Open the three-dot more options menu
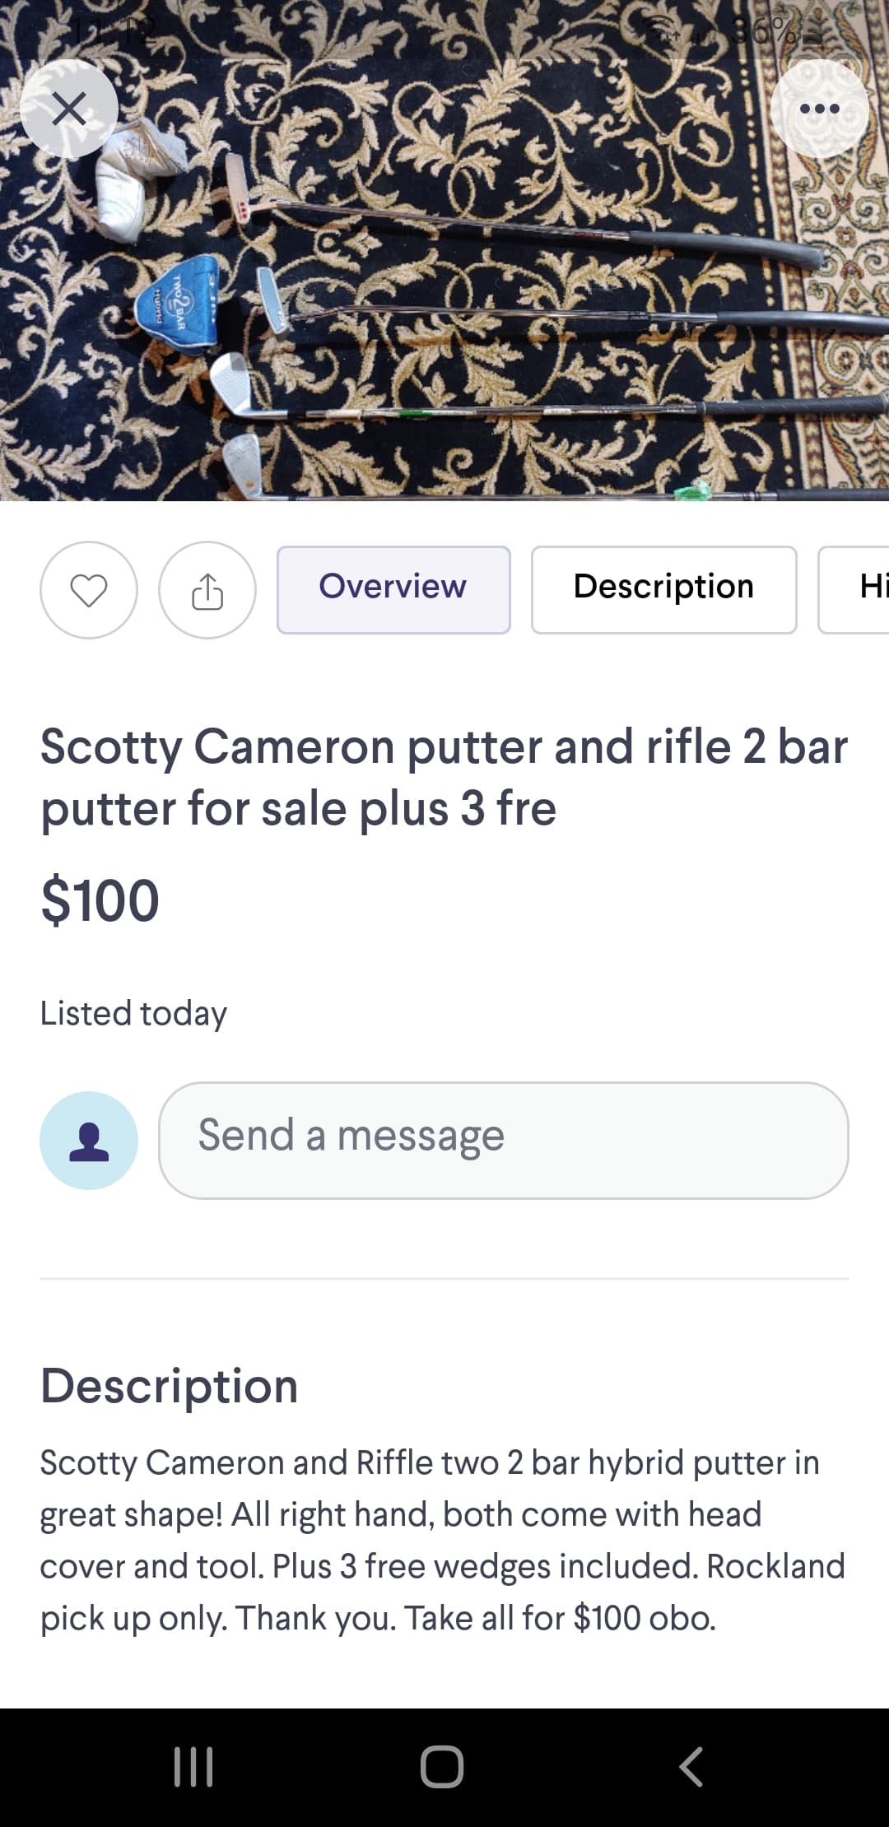 [x=819, y=109]
